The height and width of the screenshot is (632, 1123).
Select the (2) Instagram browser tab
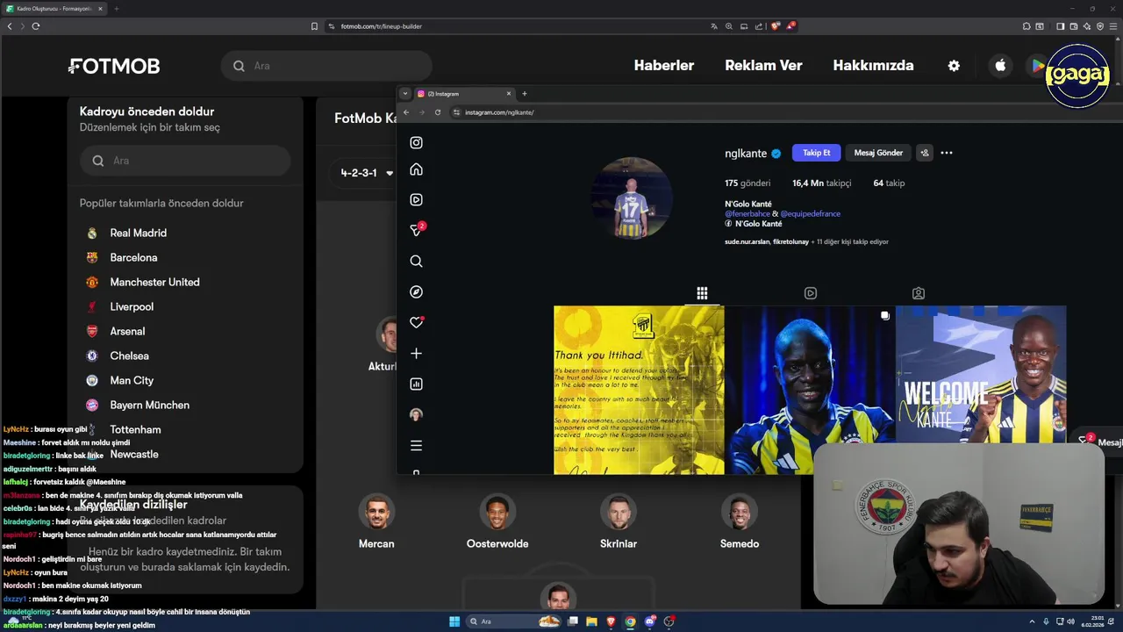463,94
